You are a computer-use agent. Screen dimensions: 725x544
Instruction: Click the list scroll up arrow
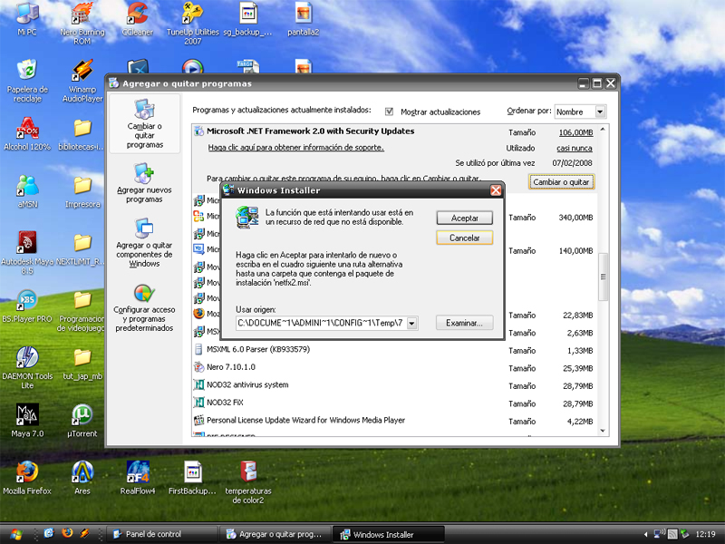(603, 130)
